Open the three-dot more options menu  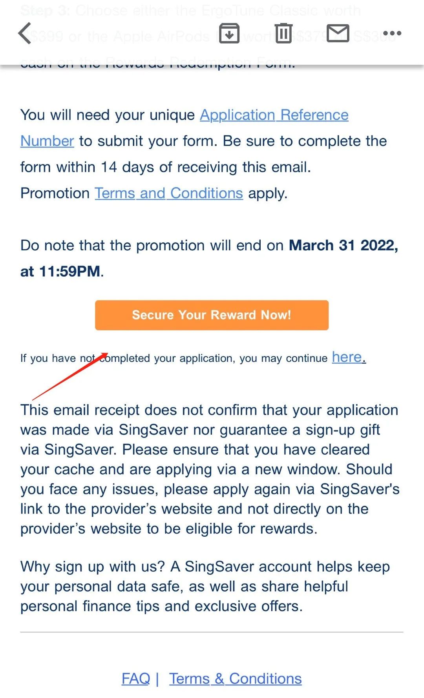[x=392, y=33]
